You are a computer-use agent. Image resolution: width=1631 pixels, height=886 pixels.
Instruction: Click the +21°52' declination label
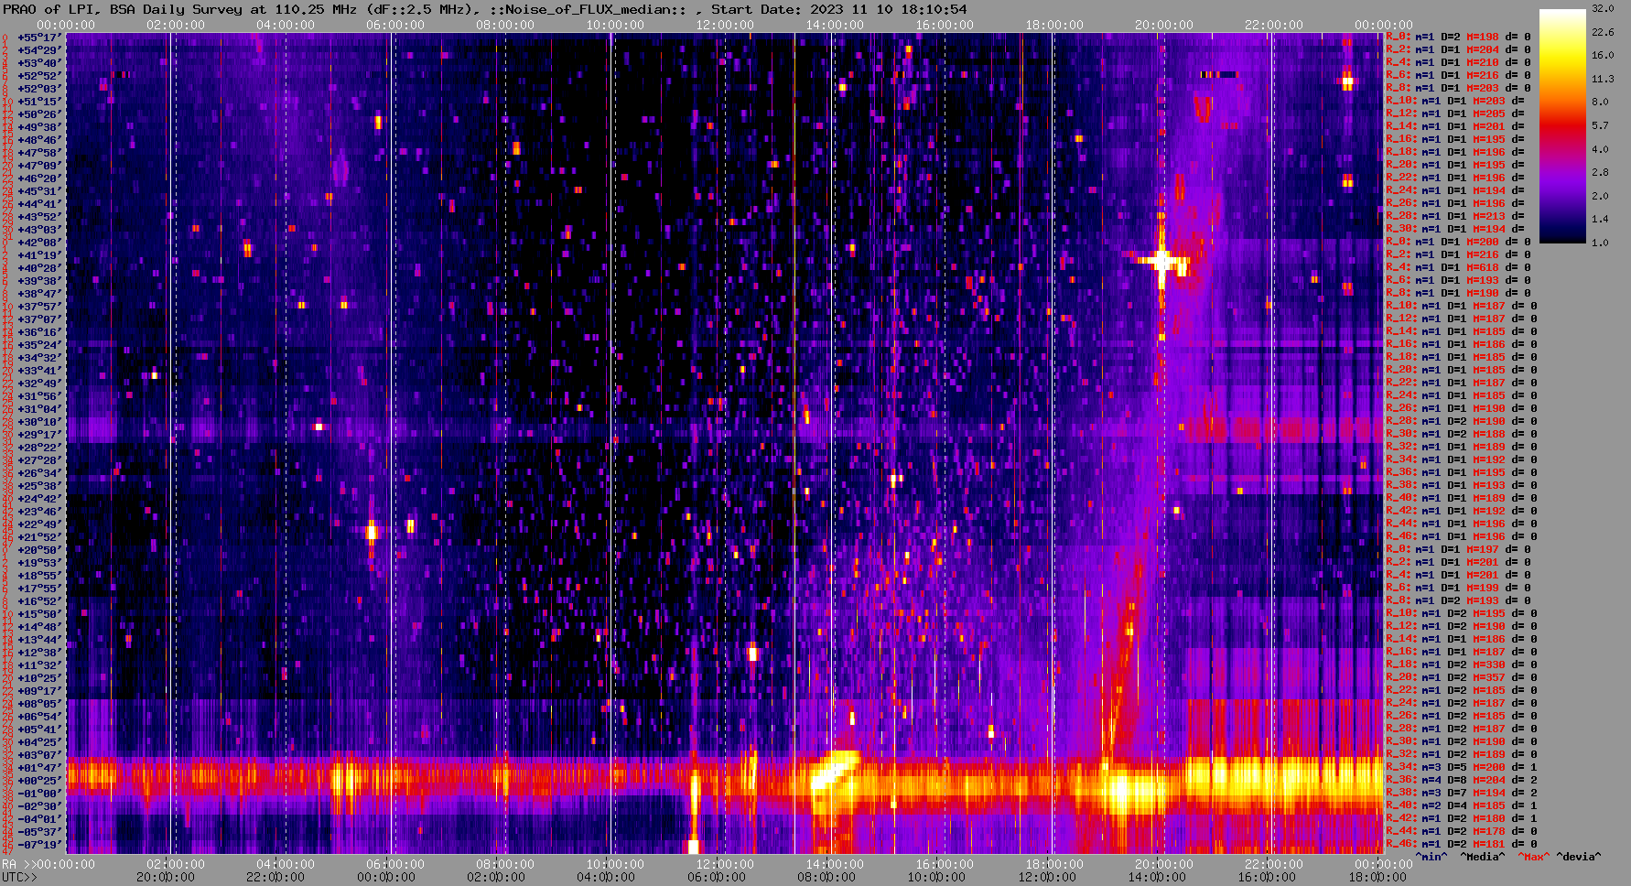38,536
